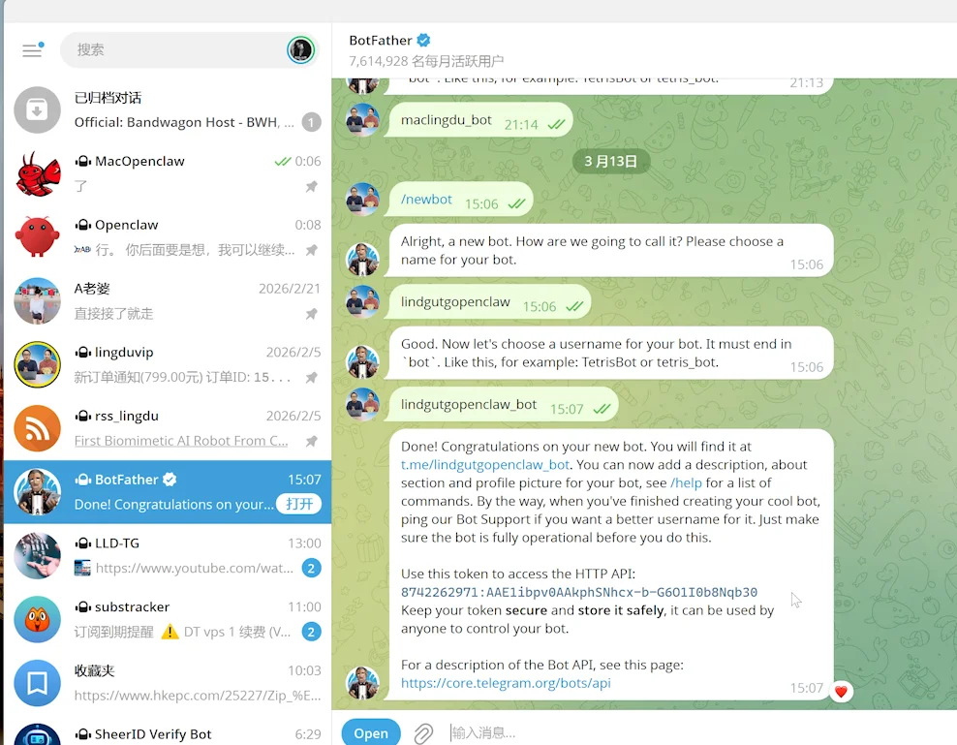Image resolution: width=957 pixels, height=745 pixels.
Task: Click the pin icon on A老婆 row
Action: click(x=311, y=314)
